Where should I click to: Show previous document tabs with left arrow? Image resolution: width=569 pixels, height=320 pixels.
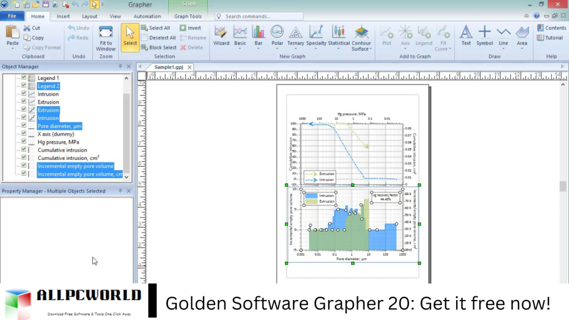click(x=140, y=67)
